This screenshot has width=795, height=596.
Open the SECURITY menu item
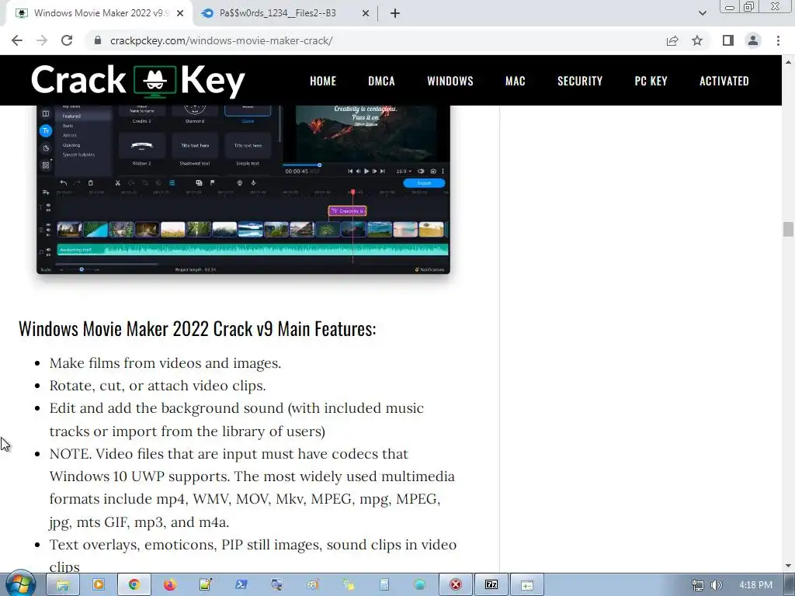580,81
